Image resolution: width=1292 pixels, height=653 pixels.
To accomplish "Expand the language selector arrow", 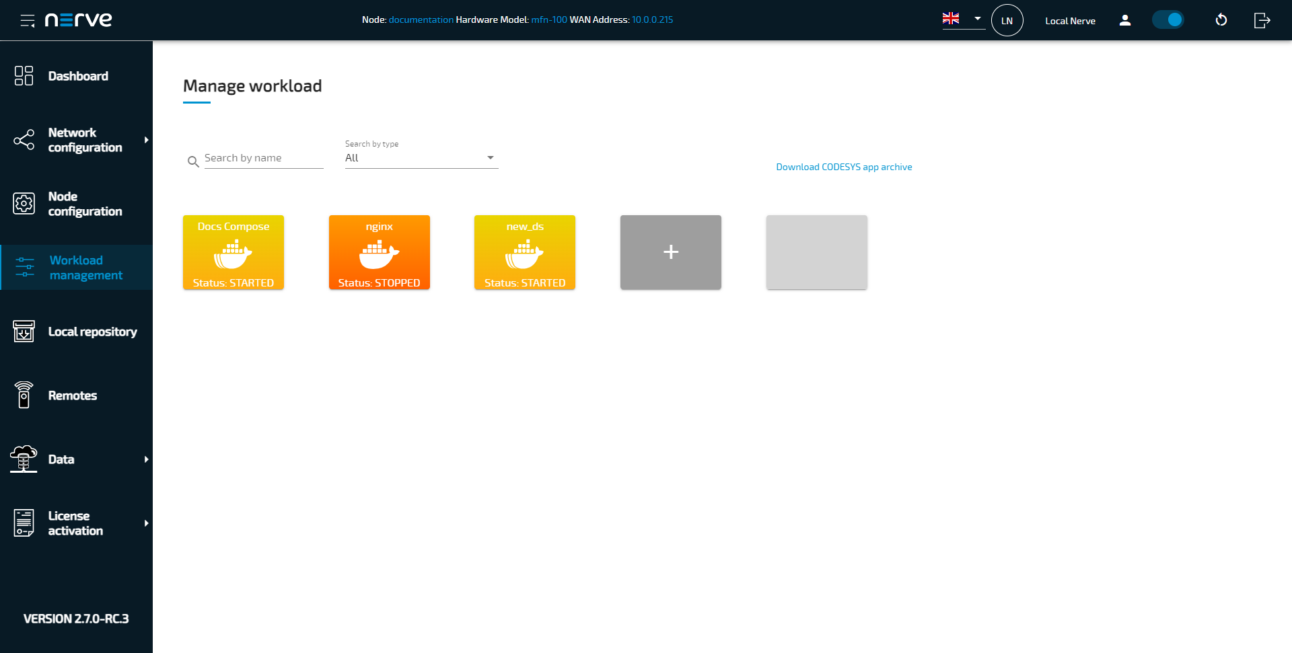I will click(978, 19).
